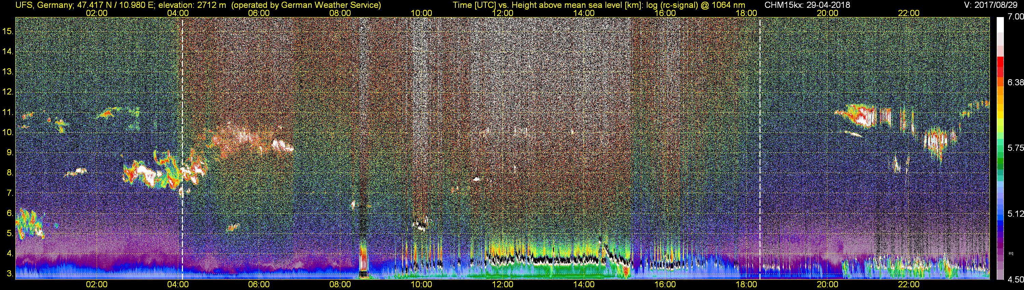Click the 08:00 label on the lower time axis
The height and width of the screenshot is (290, 1024).
(x=340, y=285)
